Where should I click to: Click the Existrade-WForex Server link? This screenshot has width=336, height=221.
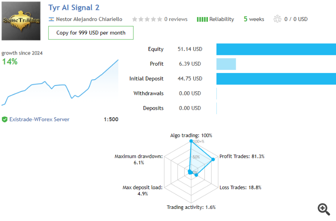click(x=39, y=119)
